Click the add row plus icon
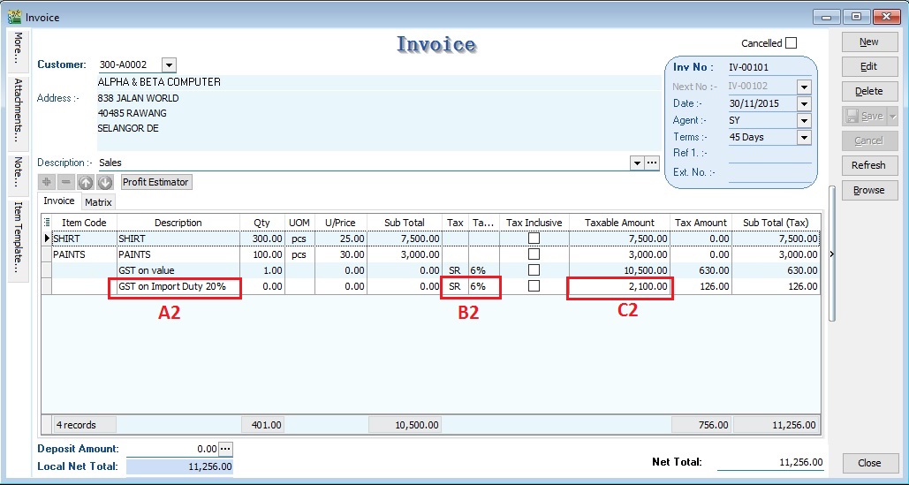Image resolution: width=909 pixels, height=485 pixels. 47,182
